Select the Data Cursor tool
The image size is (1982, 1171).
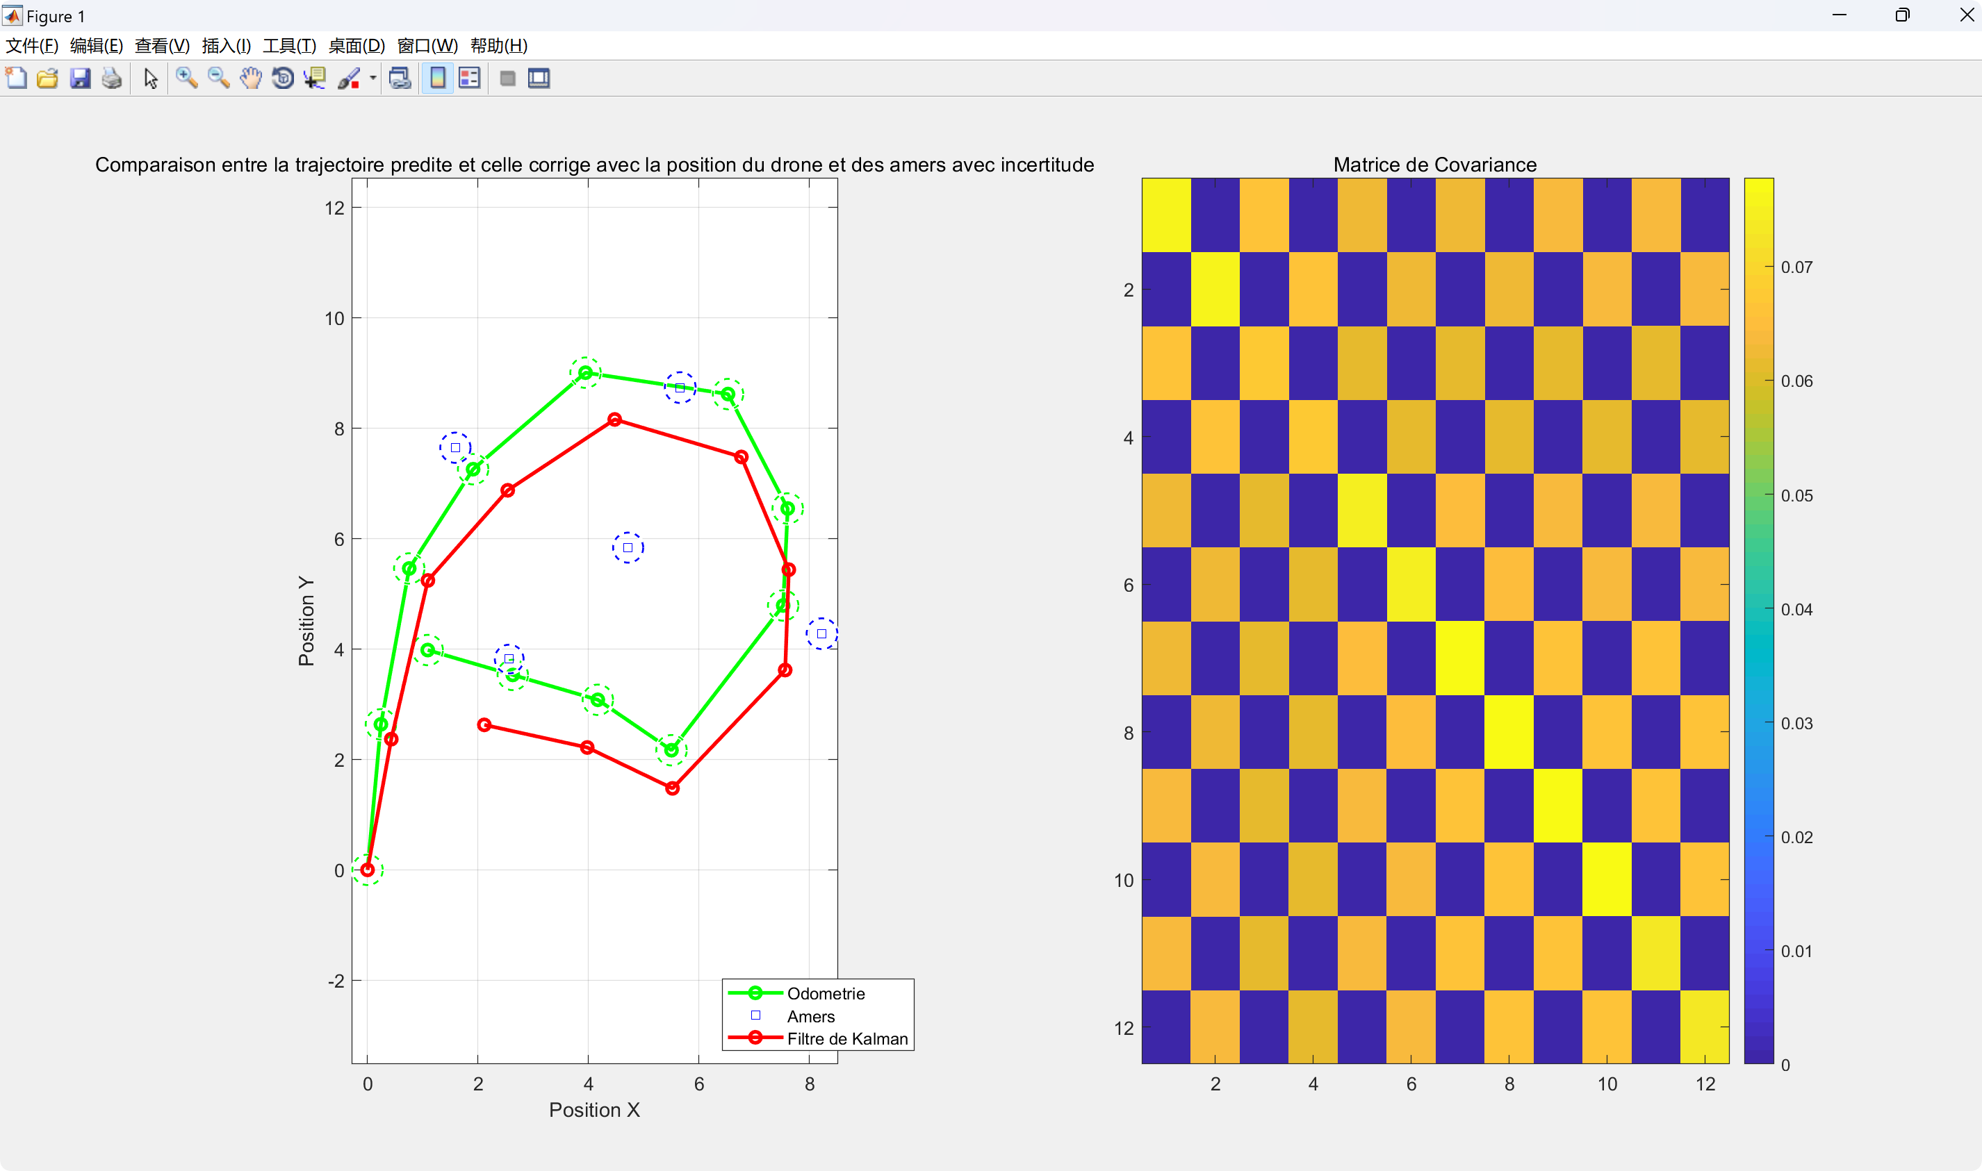(315, 78)
